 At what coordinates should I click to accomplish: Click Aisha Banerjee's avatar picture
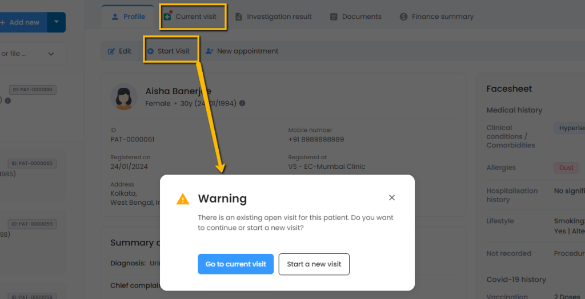coord(124,97)
